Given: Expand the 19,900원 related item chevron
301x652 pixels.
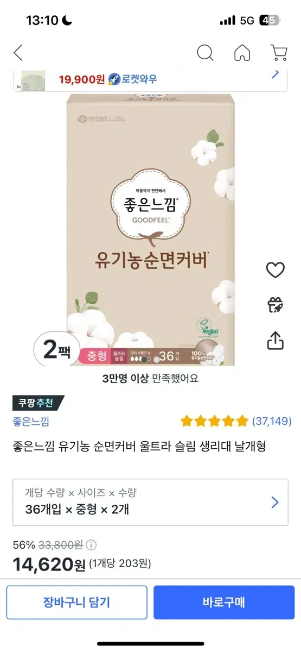Looking at the screenshot, I should click(x=275, y=74).
